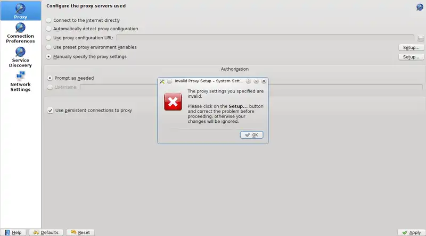This screenshot has height=236, width=426.
Task: Click the Defaults button
Action: 46,232
